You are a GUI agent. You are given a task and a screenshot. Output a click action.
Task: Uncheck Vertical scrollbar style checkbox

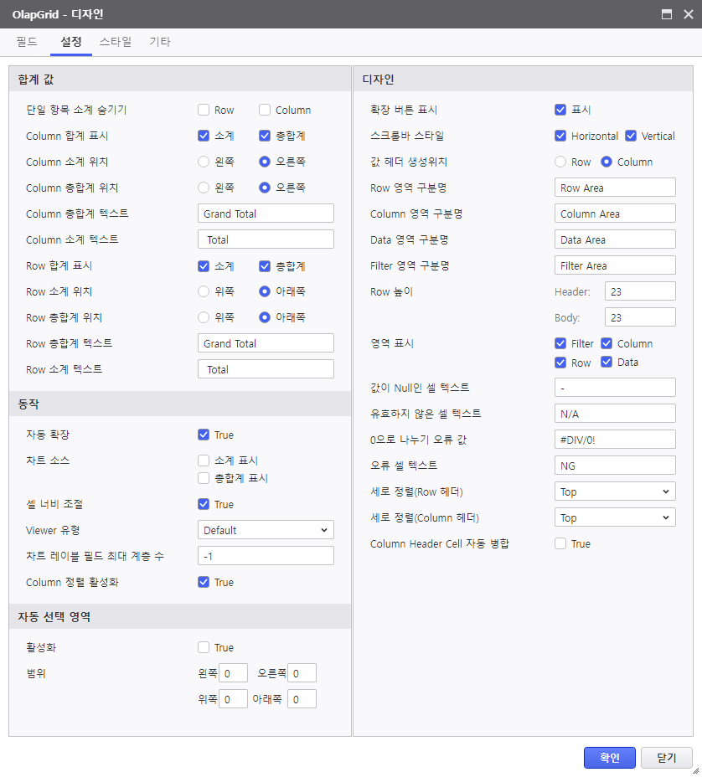[x=631, y=136]
